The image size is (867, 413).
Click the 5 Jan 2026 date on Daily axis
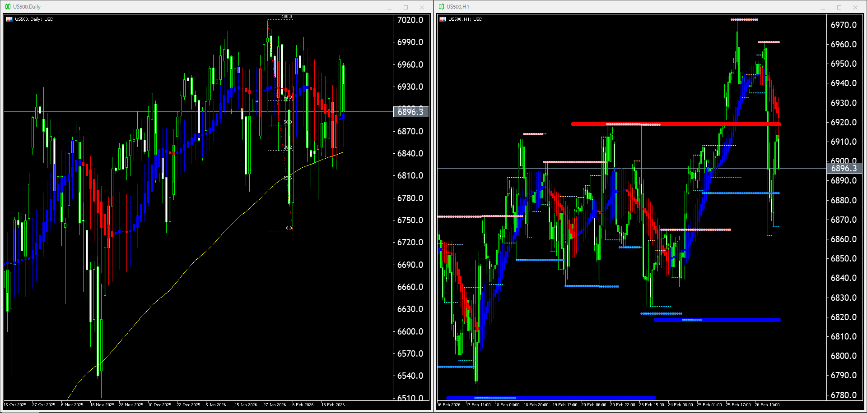[x=216, y=405]
